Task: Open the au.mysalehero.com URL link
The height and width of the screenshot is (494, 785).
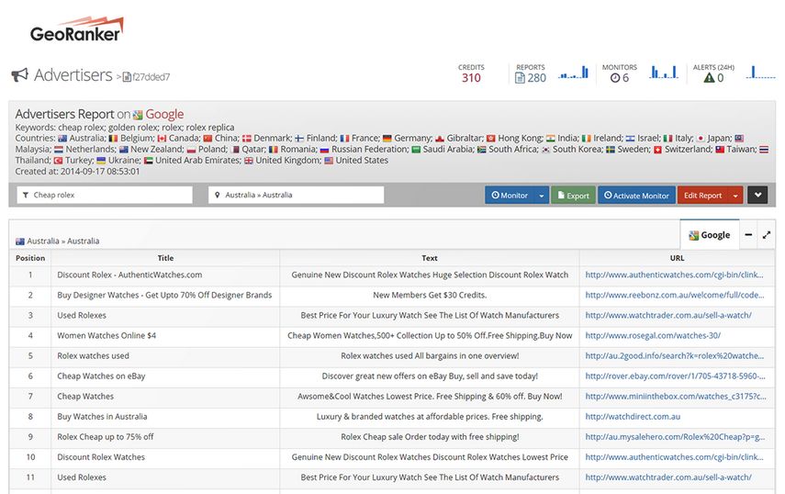Action: tap(675, 437)
